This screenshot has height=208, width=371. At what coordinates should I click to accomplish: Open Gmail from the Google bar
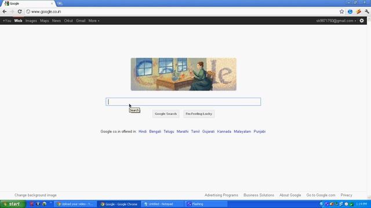click(81, 21)
